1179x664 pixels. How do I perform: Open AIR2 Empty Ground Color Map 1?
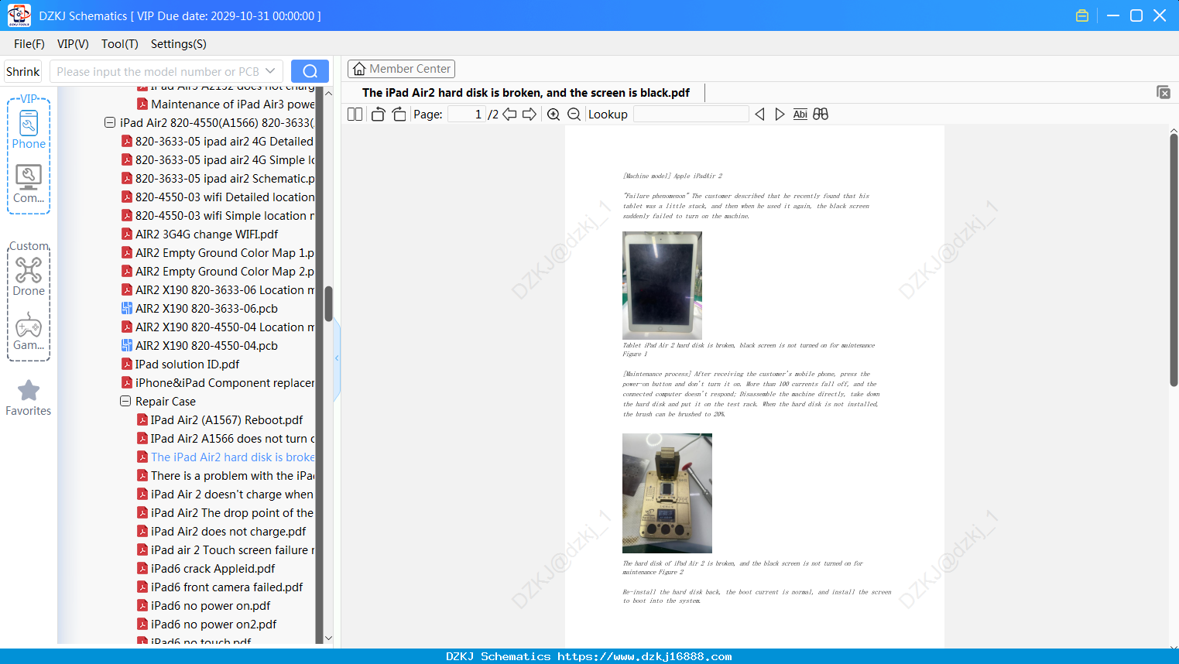tap(218, 253)
